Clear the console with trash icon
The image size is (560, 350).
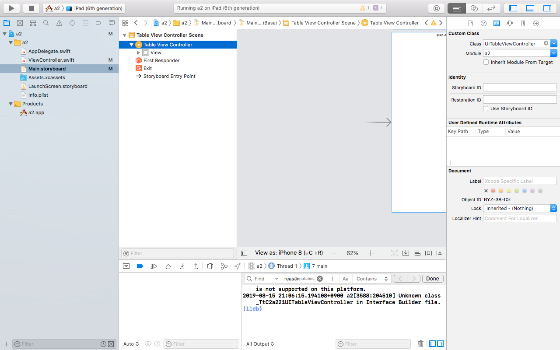coord(420,344)
